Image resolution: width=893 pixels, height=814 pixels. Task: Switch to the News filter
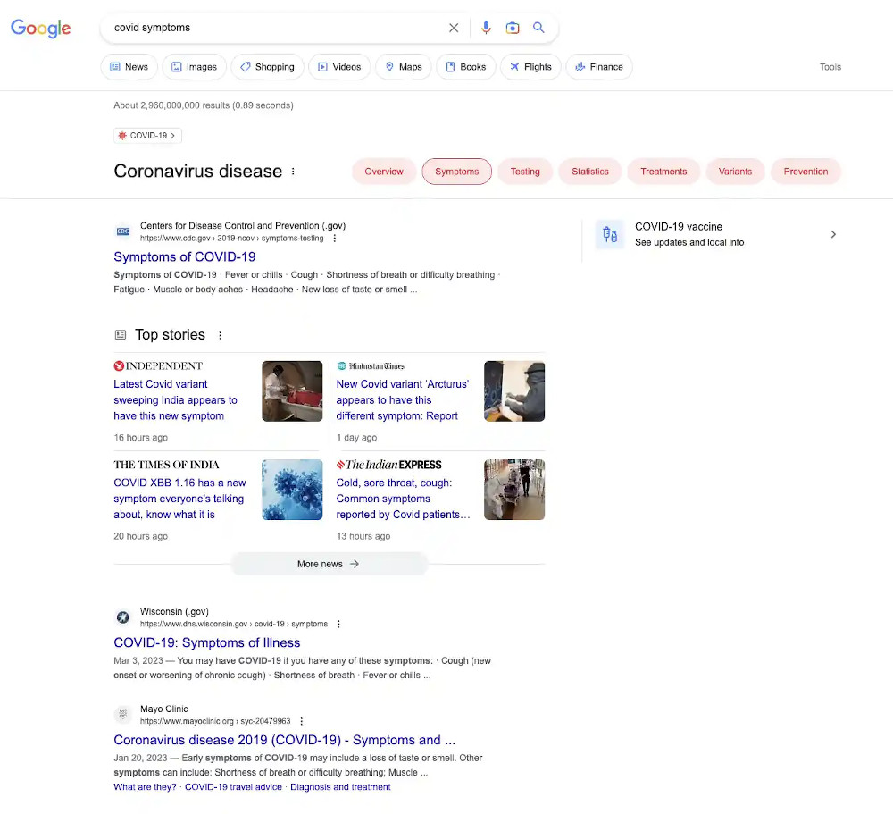pos(129,67)
